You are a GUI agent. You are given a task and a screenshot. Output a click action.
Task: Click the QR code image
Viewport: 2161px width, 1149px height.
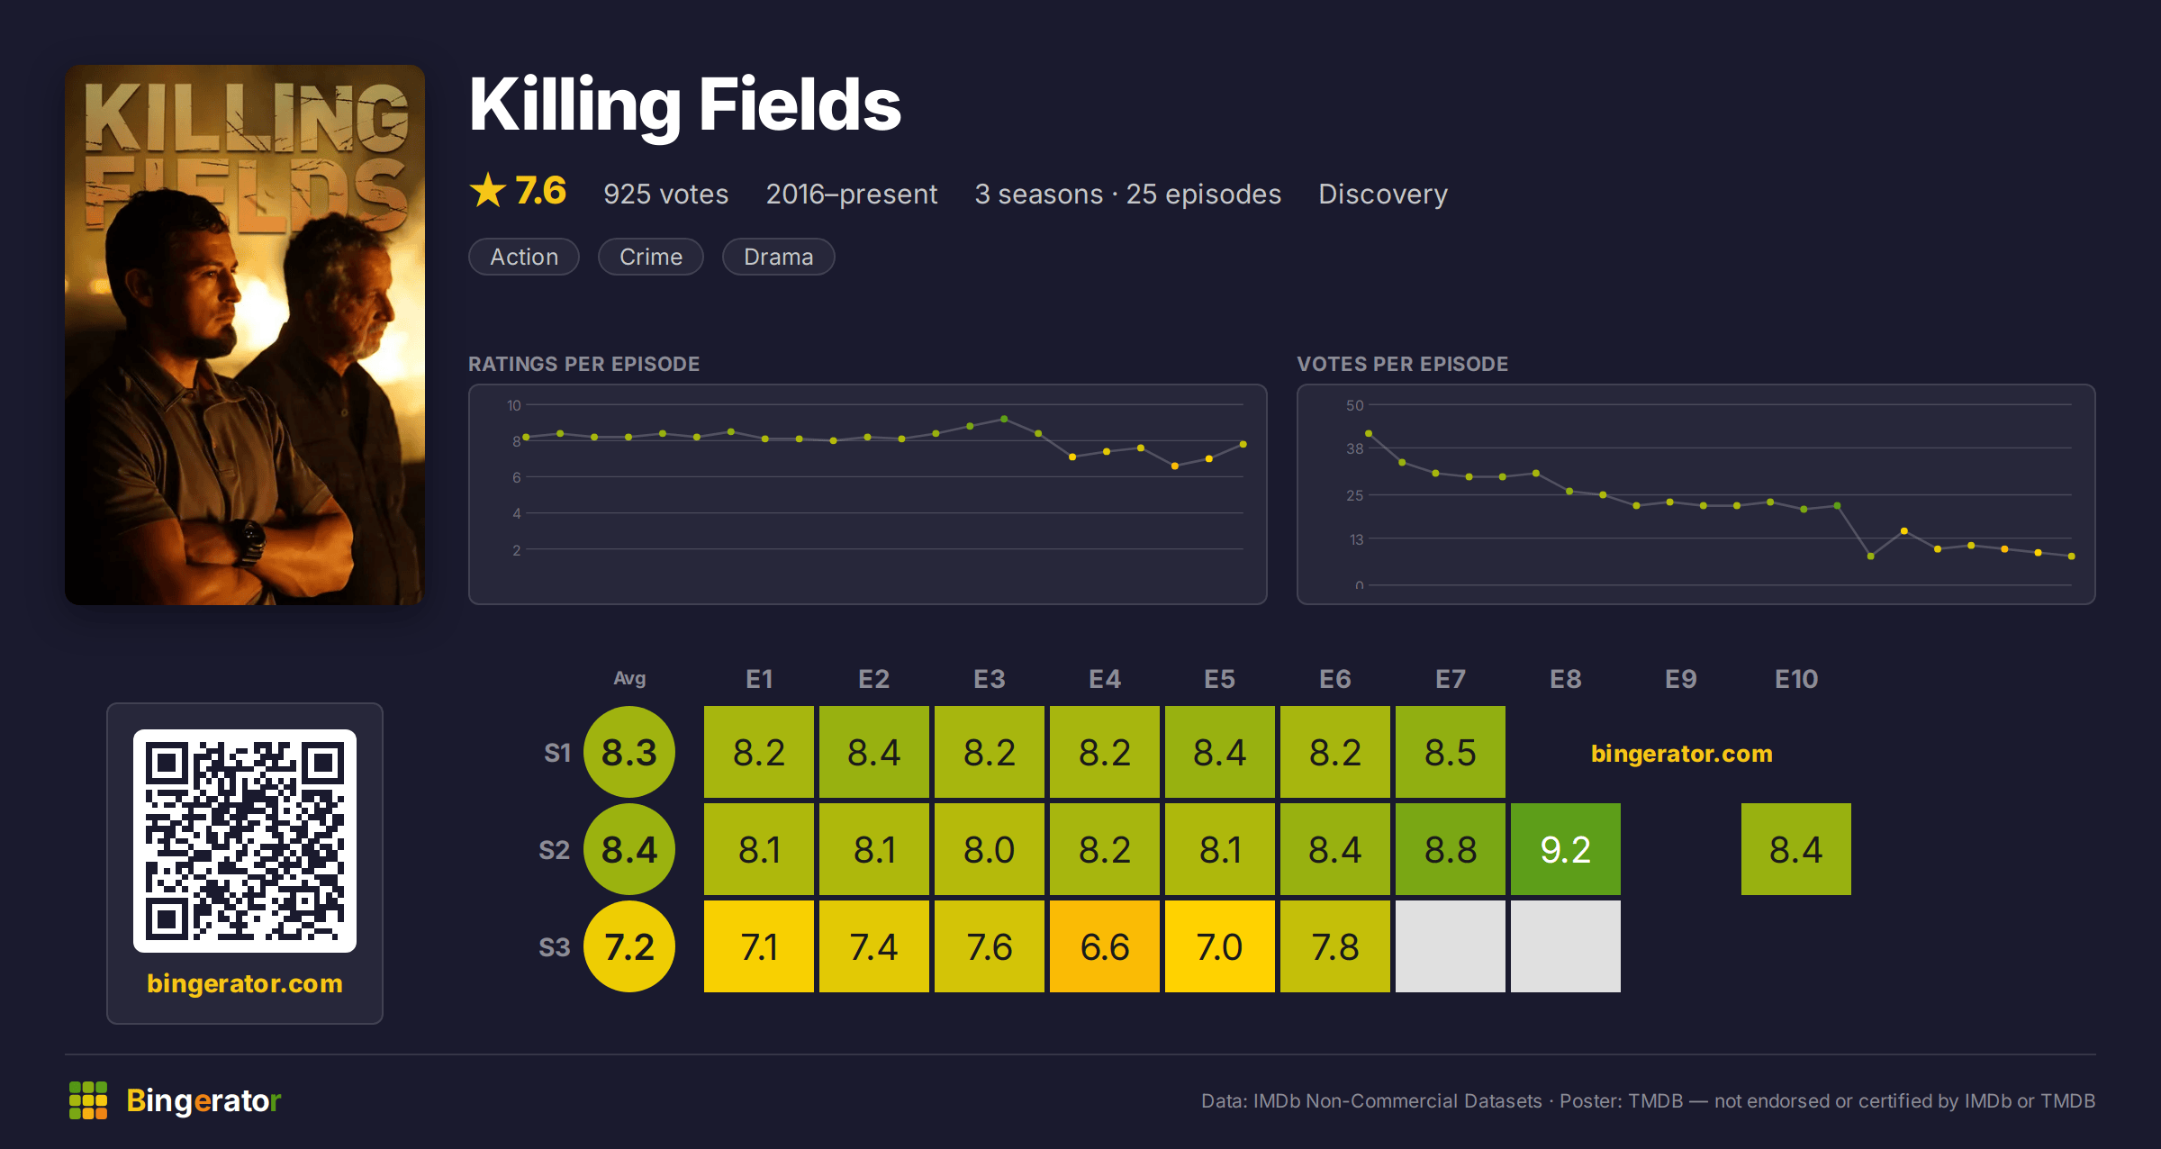click(x=245, y=841)
